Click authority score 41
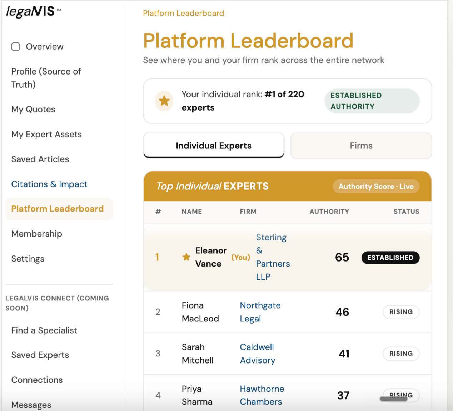453x411 pixels. [344, 354]
